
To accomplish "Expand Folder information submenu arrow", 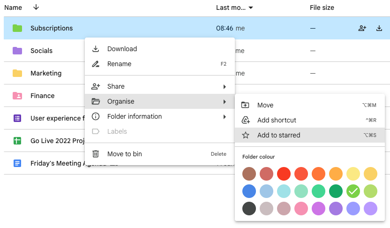I will tap(225, 117).
